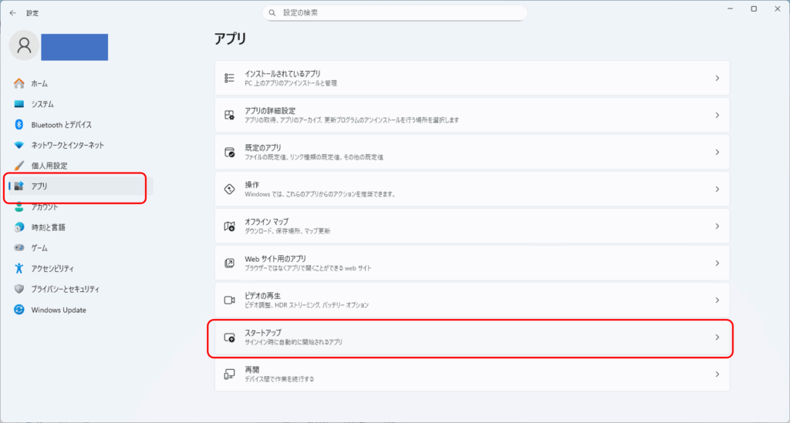Click the アクセシビリティ person icon
This screenshot has width=790, height=423.
19,268
